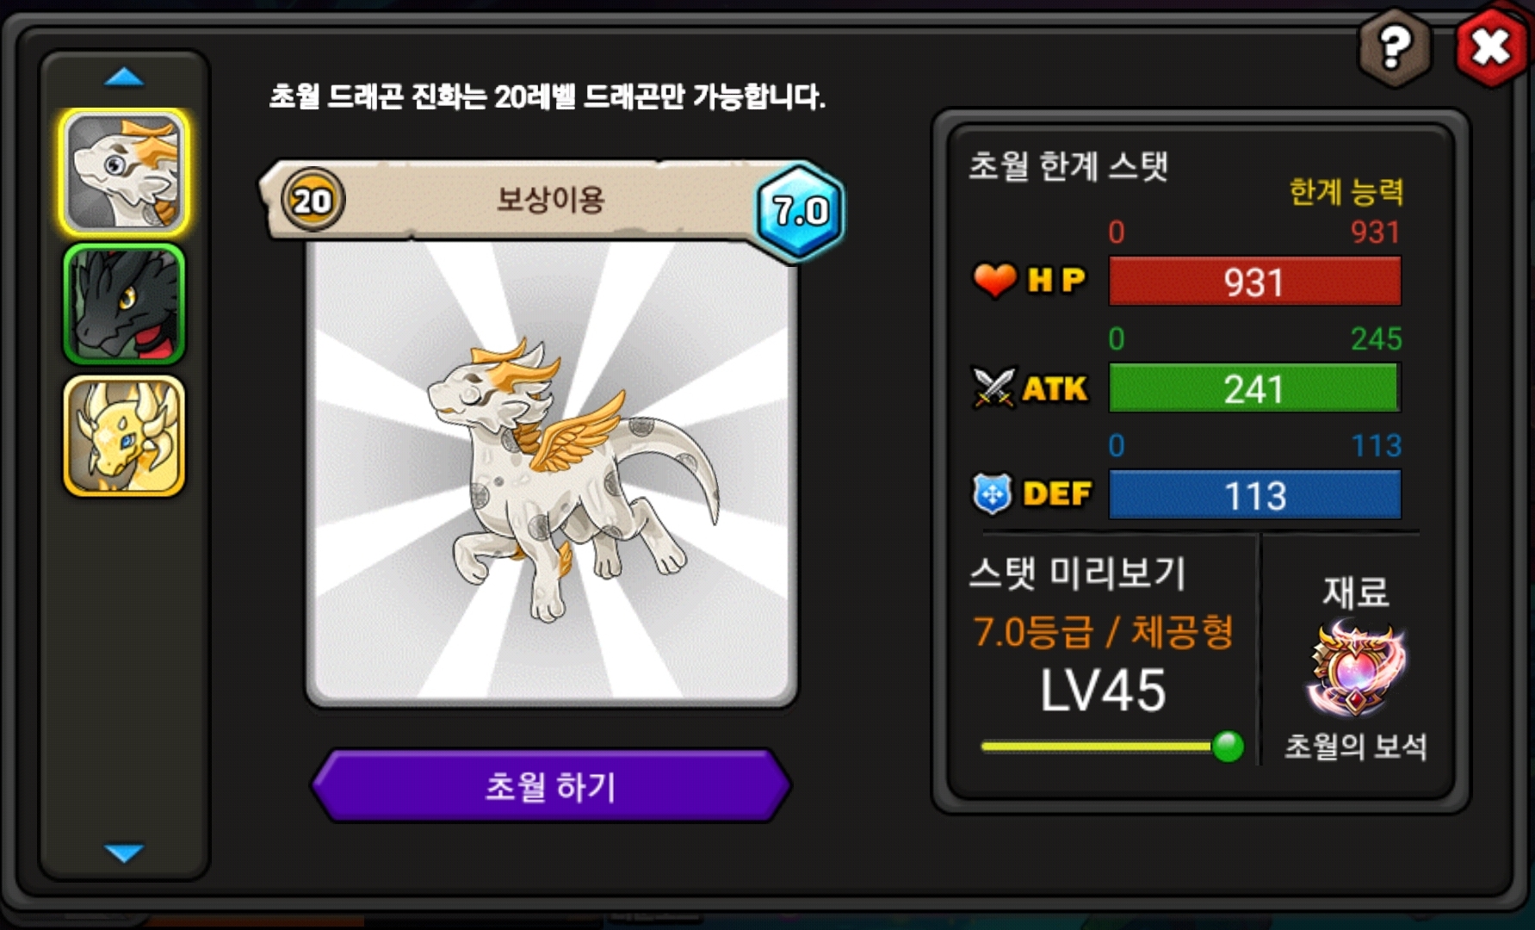Select the black dragon thumbnail
Screen dimensions: 1535x930
(124, 304)
